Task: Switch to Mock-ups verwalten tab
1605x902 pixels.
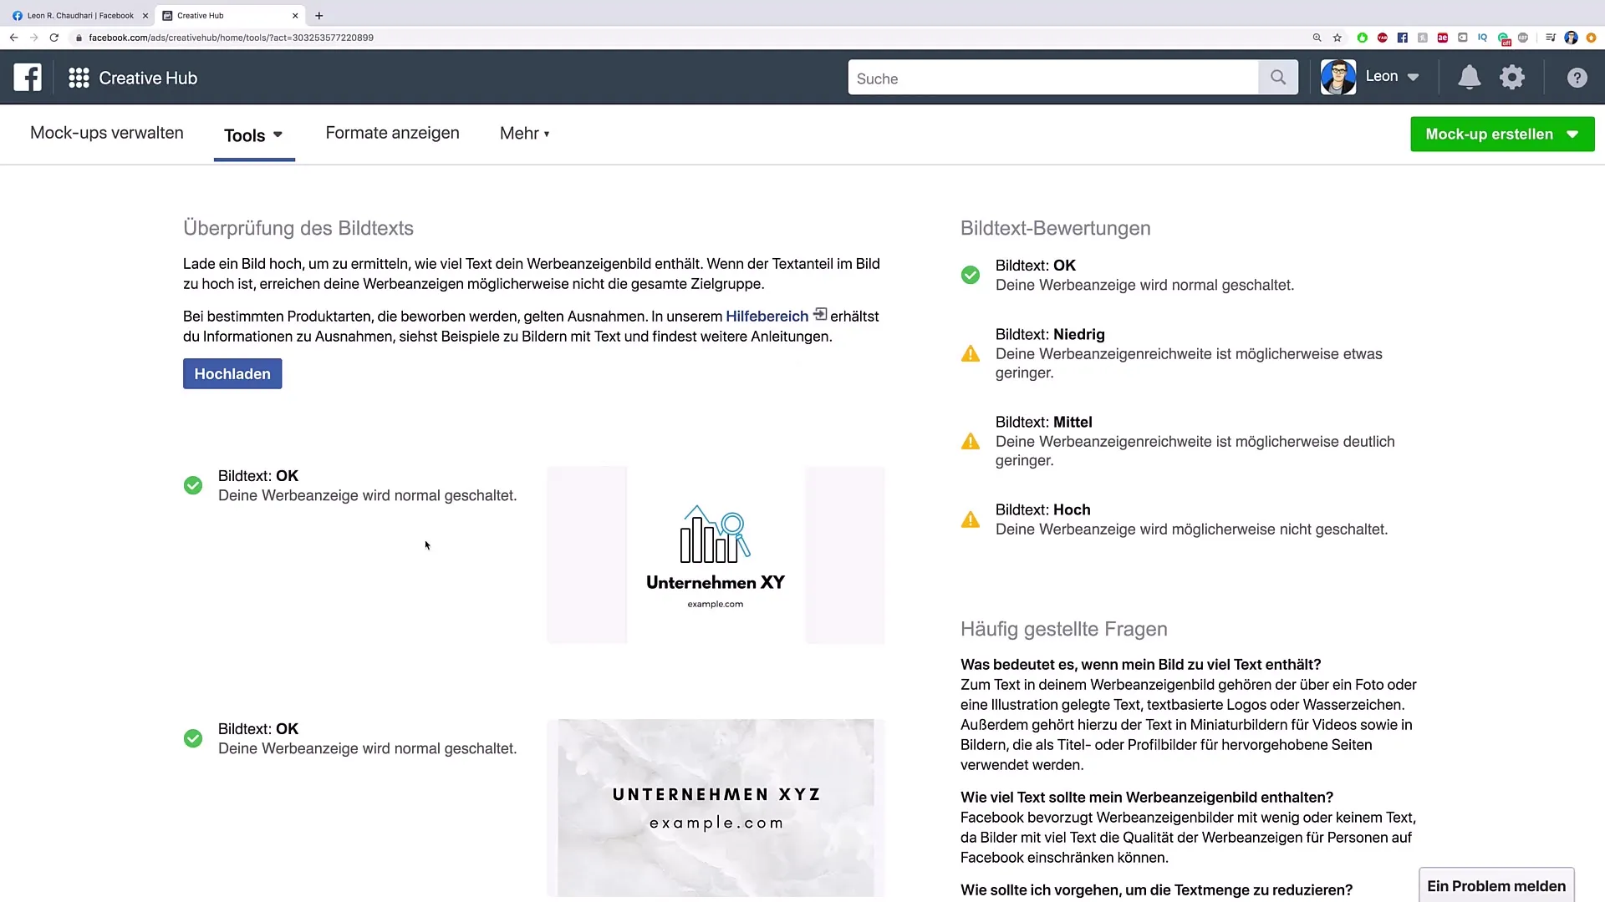Action: click(x=107, y=134)
